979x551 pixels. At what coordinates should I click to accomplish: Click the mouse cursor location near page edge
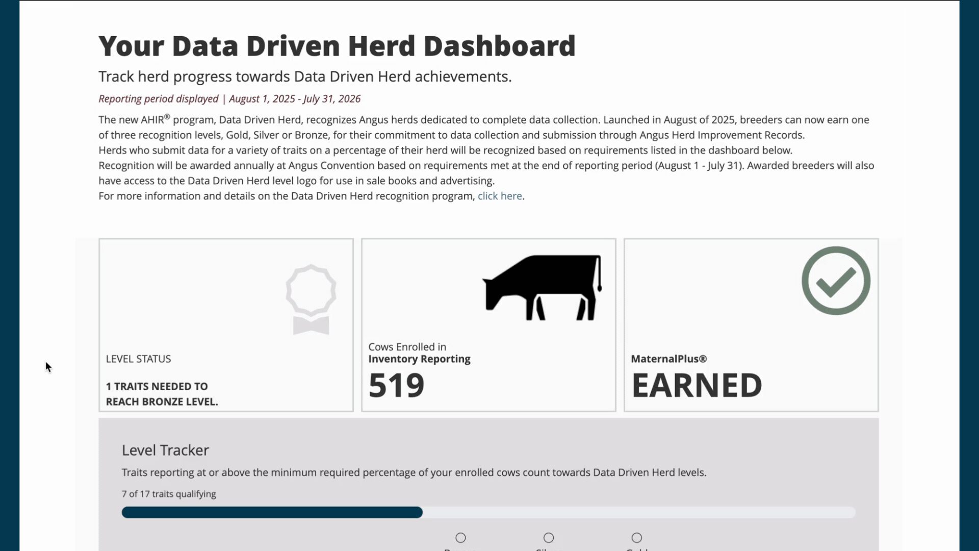(x=47, y=367)
